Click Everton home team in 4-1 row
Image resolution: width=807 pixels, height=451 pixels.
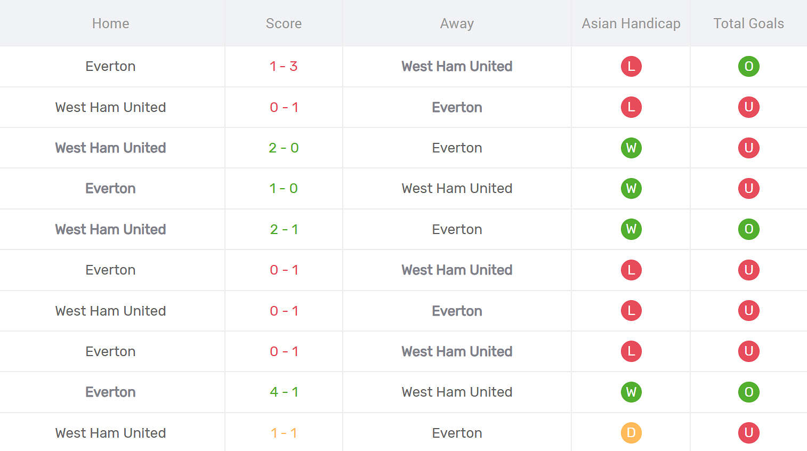point(110,392)
